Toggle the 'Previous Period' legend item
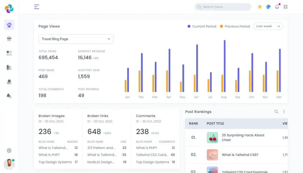Image resolution: width=303 pixels, height=173 pixels. click(235, 26)
